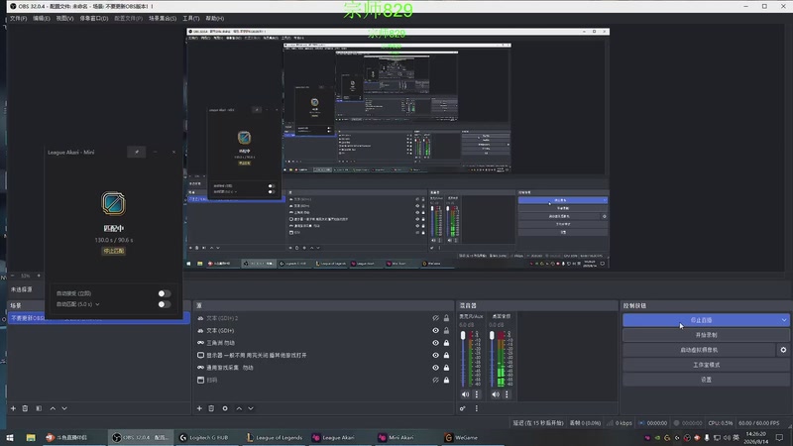The image size is (793, 446).
Task: Open microphone/Aux channel options dots
Action: point(477,394)
